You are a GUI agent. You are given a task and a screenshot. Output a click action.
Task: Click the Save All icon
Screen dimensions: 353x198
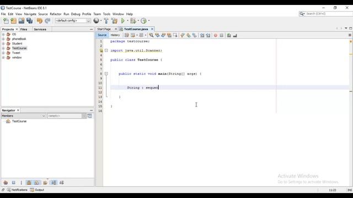(x=29, y=21)
